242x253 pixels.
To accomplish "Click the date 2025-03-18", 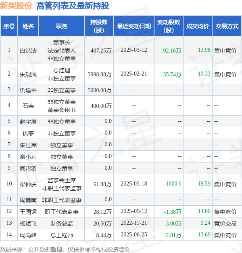I will [x=134, y=183].
